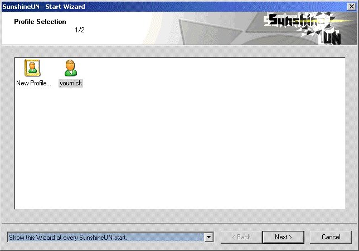Click the Profile Selection heading
359x251 pixels.
pos(40,22)
